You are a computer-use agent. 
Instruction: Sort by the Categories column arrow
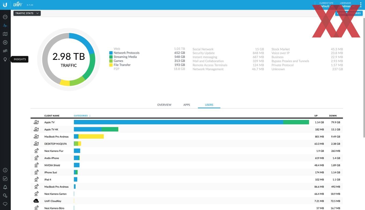tap(90, 116)
